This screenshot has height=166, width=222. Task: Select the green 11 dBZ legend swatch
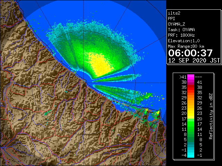191,129
